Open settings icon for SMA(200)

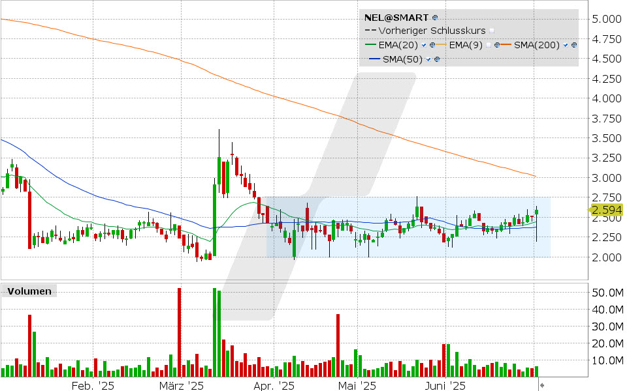tap(574, 46)
